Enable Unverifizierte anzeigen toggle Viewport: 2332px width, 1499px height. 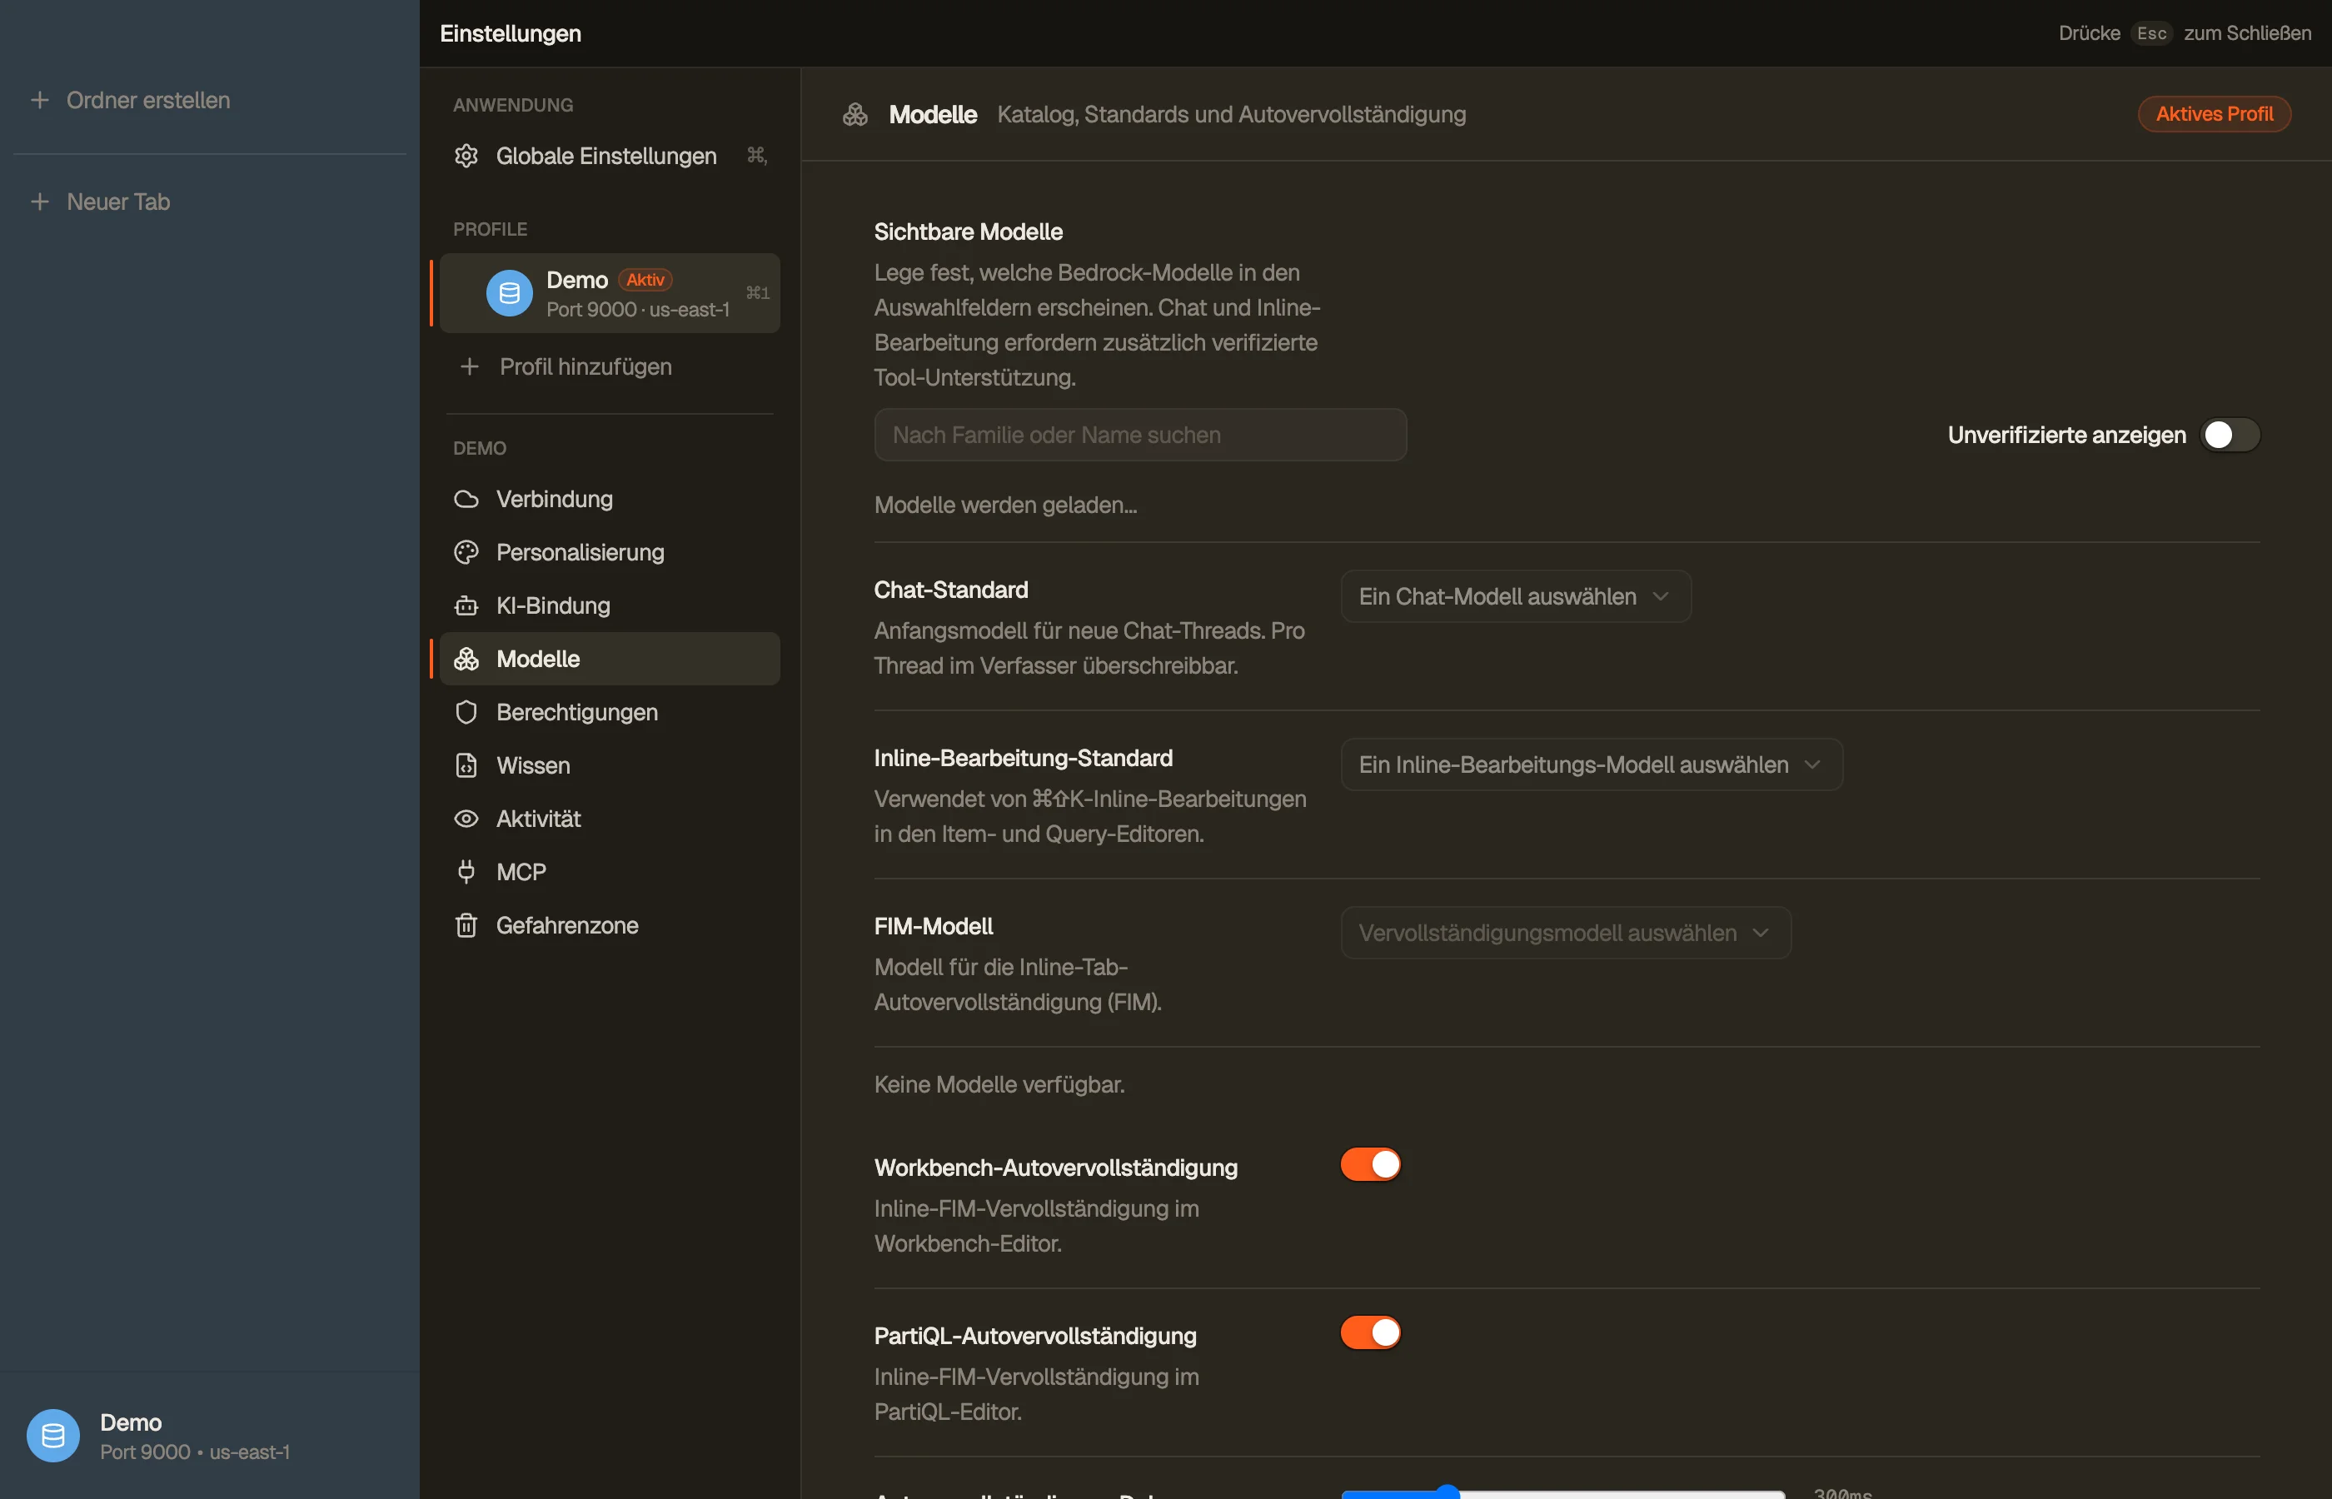click(x=2230, y=435)
